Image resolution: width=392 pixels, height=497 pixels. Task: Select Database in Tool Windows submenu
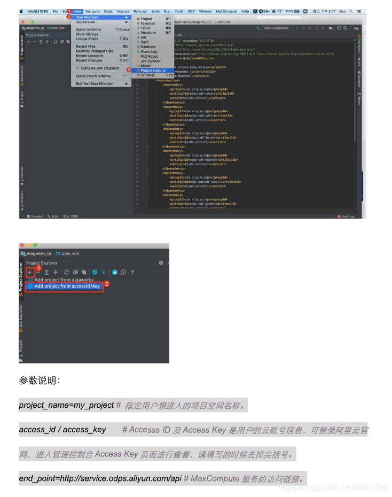[153, 46]
